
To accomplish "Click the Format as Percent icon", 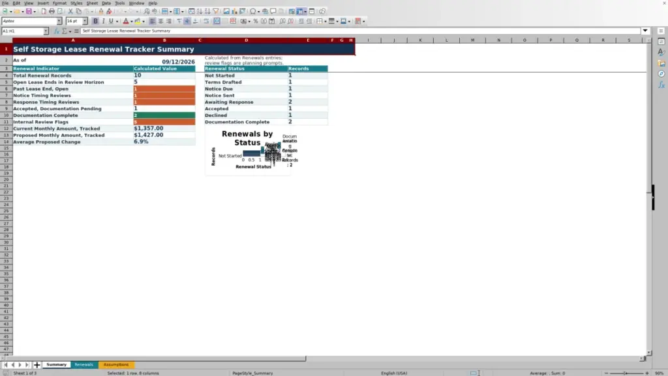I will click(x=256, y=22).
